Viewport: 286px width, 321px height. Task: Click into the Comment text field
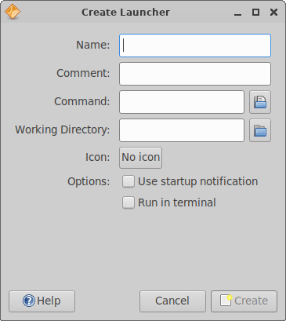pos(195,74)
